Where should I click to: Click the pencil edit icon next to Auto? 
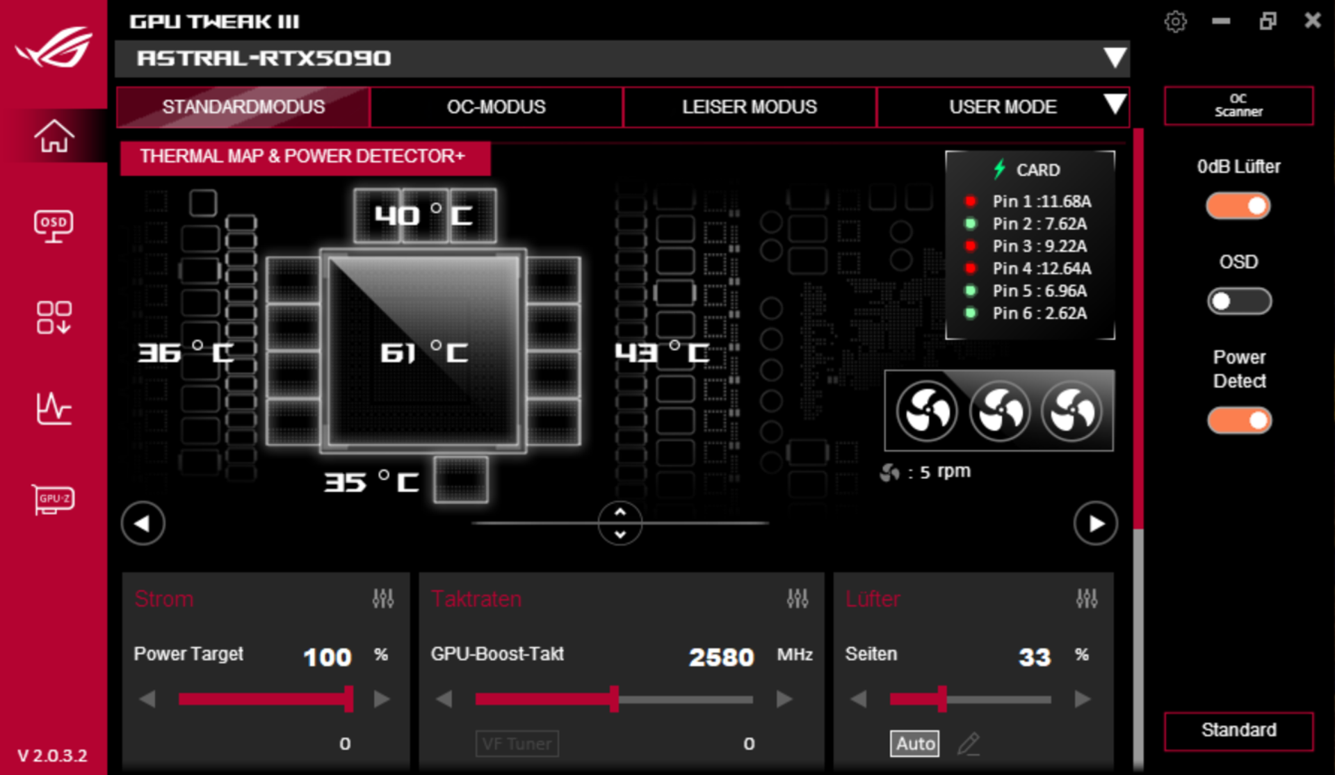pos(969,744)
